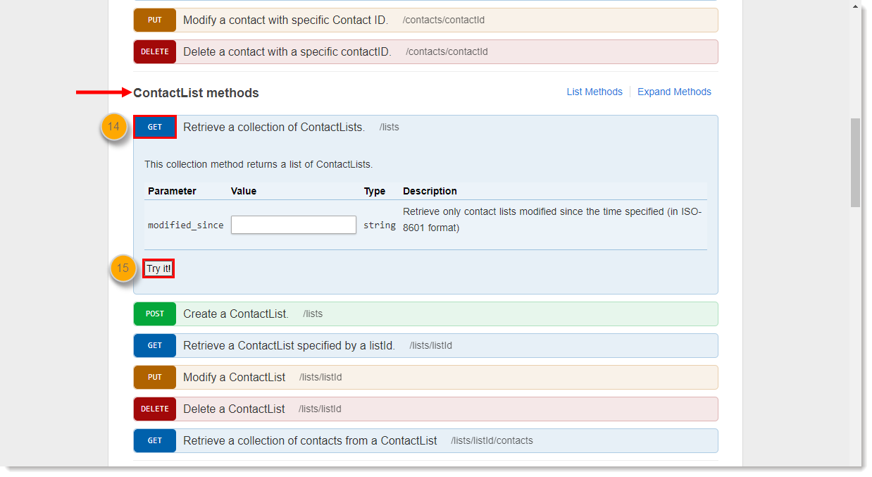Click the /lists/listId path in the DELETE row

pyautogui.click(x=320, y=409)
